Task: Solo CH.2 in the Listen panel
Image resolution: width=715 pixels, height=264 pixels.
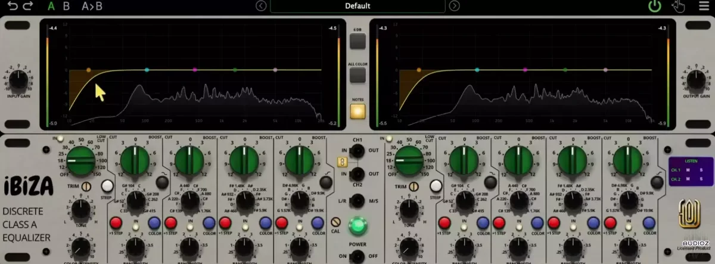Action: click(700, 179)
